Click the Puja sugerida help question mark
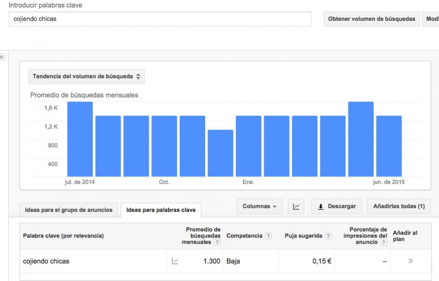 (329, 236)
